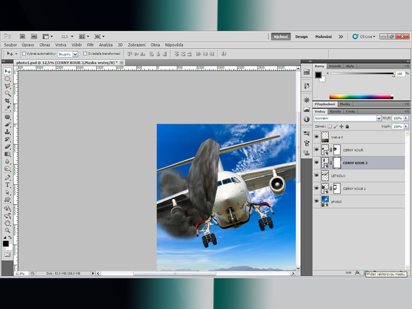
Task: Select the Lasso tool
Action: 8,86
